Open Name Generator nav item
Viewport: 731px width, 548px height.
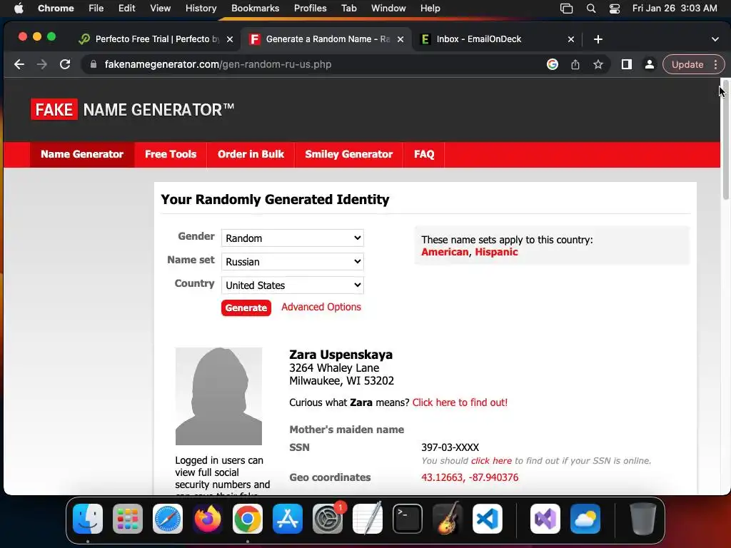click(82, 154)
